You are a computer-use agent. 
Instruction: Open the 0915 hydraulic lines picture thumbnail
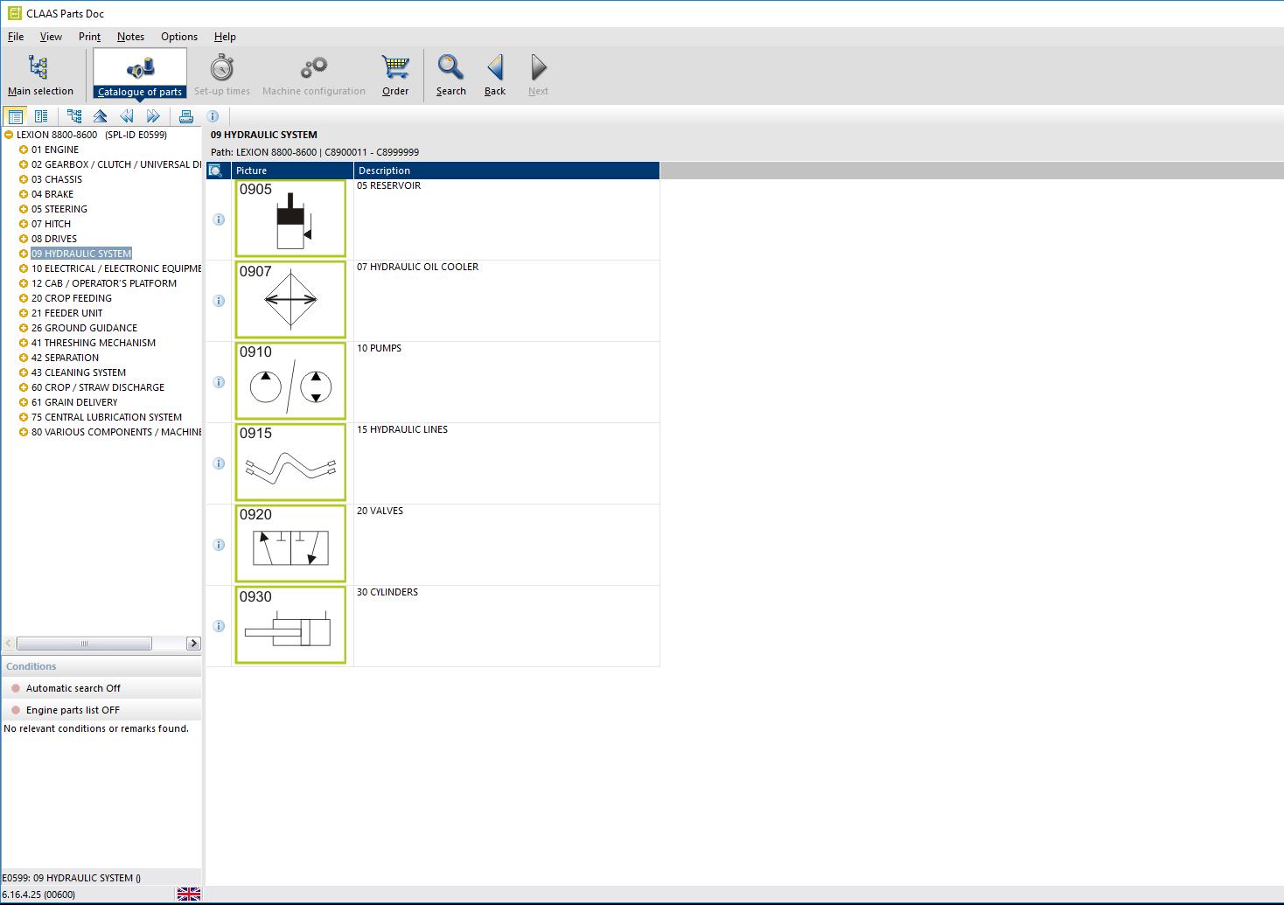290,463
